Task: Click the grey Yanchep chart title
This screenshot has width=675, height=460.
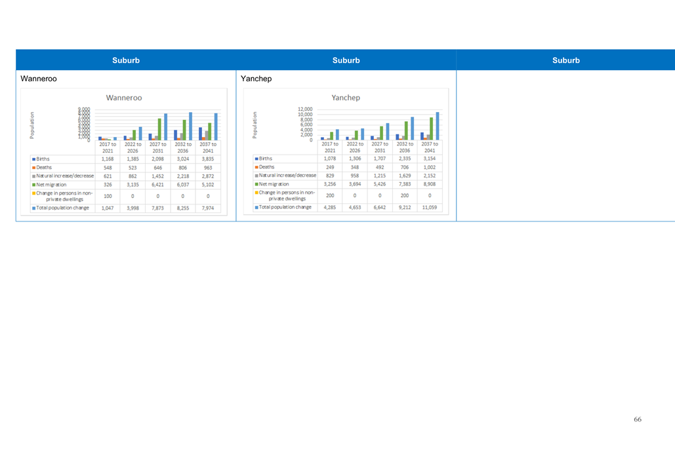Action: point(345,98)
